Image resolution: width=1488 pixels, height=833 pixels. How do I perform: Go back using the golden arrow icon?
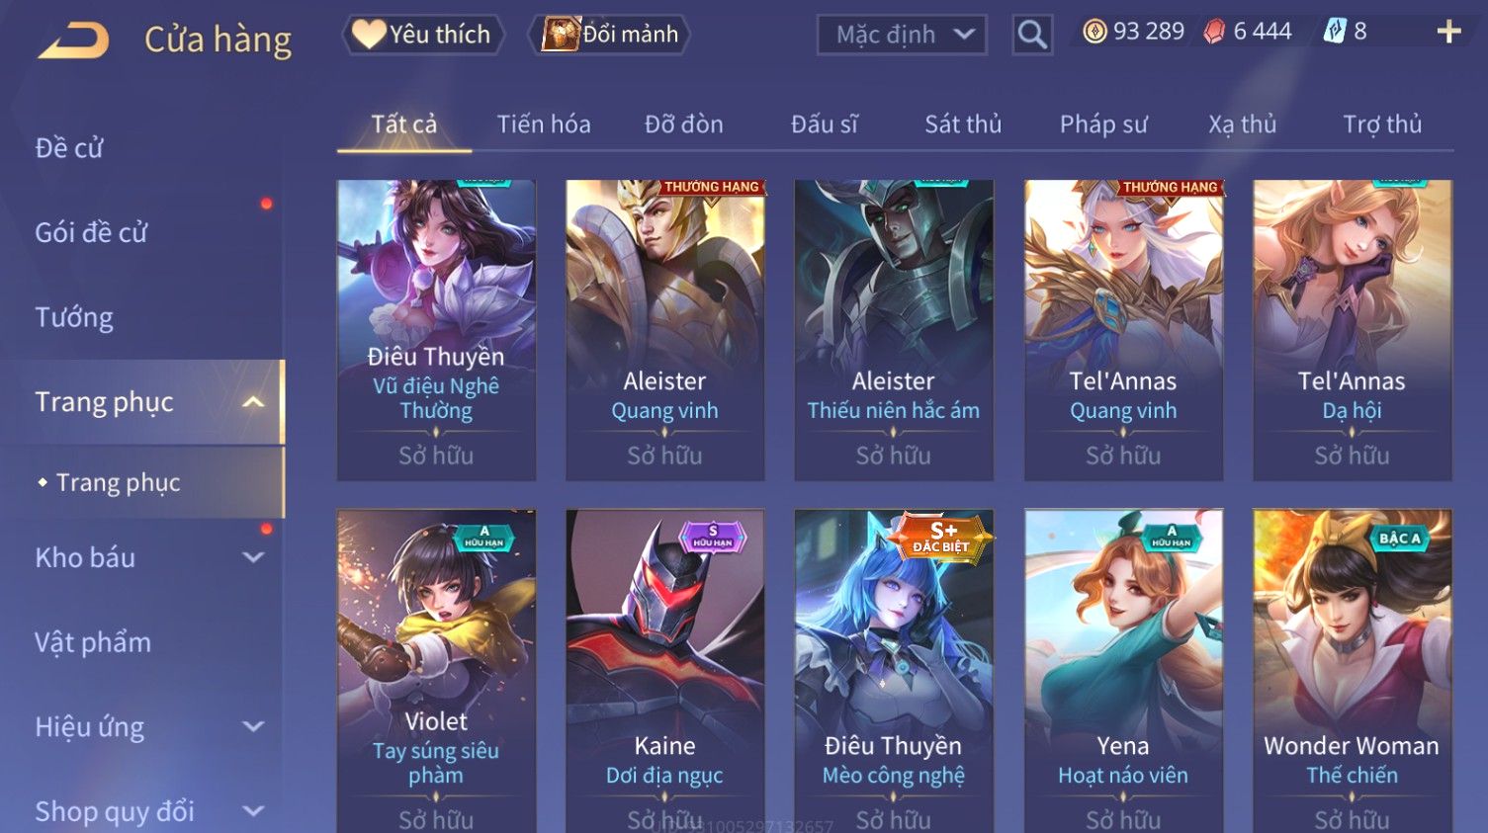pos(73,41)
